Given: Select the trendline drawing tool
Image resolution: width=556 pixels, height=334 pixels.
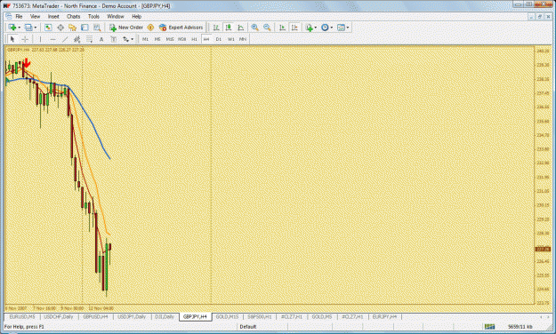Looking at the screenshot, I should (65, 39).
